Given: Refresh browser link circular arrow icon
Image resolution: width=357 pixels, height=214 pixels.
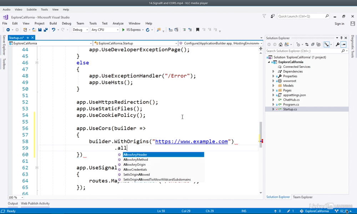Looking at the screenshot, I should point(147,30).
